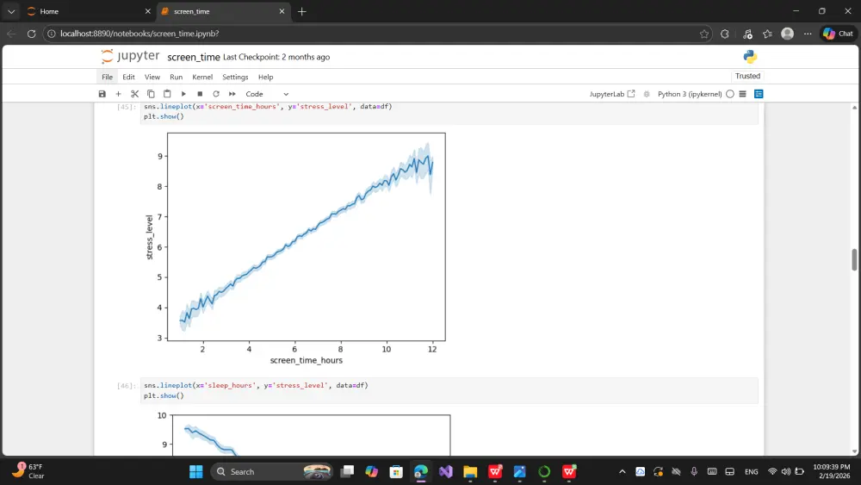The image size is (861, 485).
Task: Open the View menu
Action: point(152,77)
